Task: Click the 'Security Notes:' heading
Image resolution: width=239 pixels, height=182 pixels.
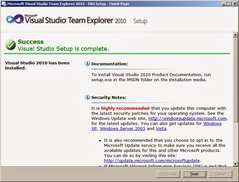Action: [109, 97]
